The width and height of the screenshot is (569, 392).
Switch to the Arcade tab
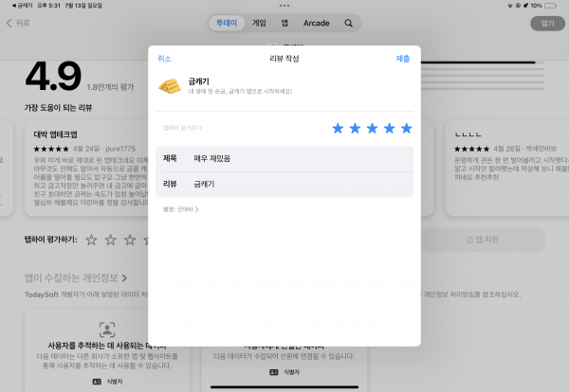pyautogui.click(x=317, y=23)
